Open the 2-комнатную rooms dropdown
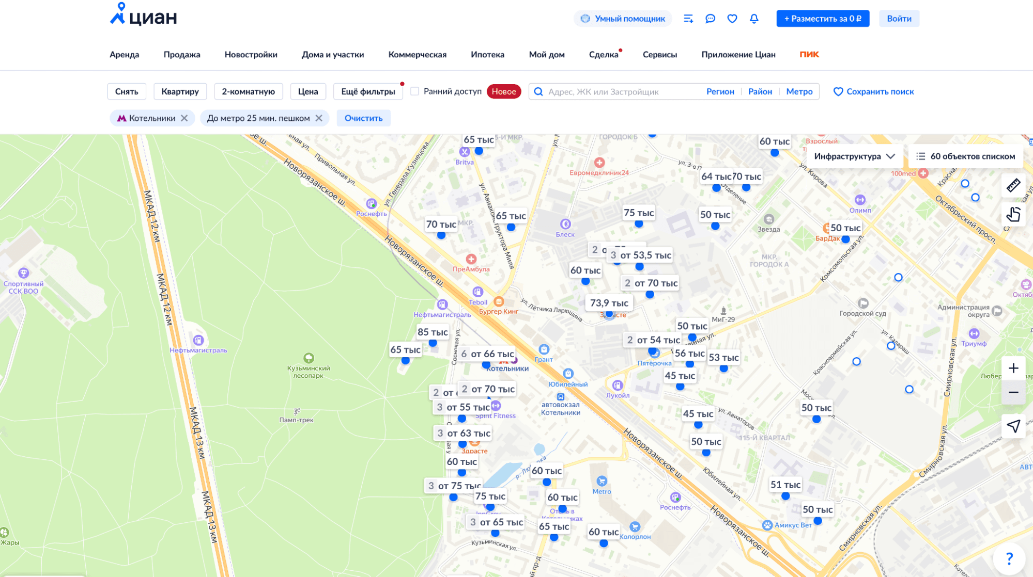1033x577 pixels. pyautogui.click(x=248, y=91)
